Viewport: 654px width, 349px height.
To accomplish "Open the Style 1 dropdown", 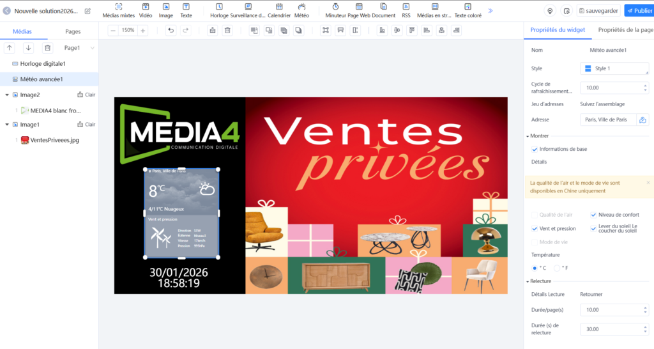I will [x=614, y=68].
